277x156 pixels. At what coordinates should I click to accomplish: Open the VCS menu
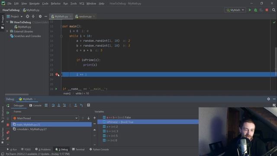82,3
